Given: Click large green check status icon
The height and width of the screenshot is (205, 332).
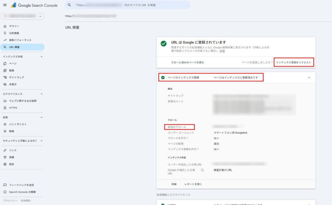Looking at the screenshot, I should click(x=163, y=44).
